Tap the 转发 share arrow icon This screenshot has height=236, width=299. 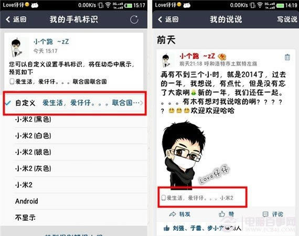click(173, 214)
